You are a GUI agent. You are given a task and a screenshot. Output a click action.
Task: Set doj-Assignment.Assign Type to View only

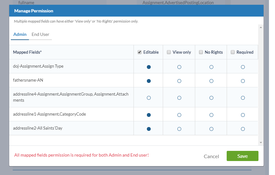point(179,67)
